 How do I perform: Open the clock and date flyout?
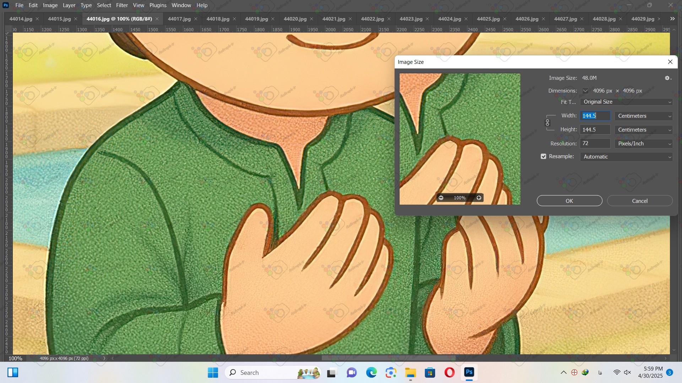coord(650,372)
